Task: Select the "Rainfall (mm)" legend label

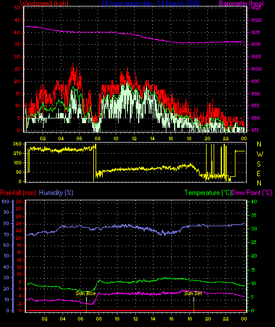Action: point(18,193)
